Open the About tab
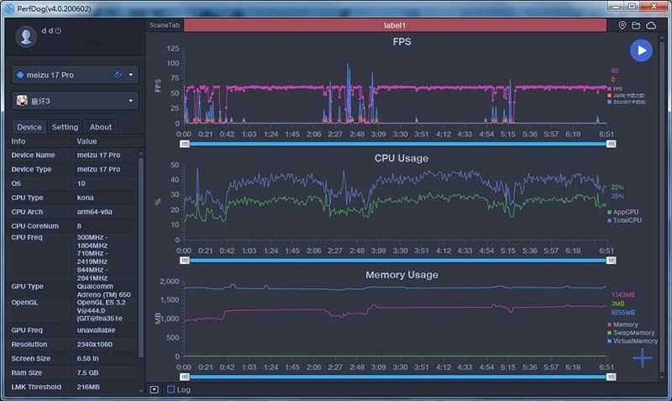Image resolution: width=672 pixels, height=401 pixels. (101, 127)
